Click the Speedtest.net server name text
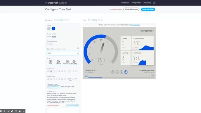The image size is (201, 113). (147, 70)
